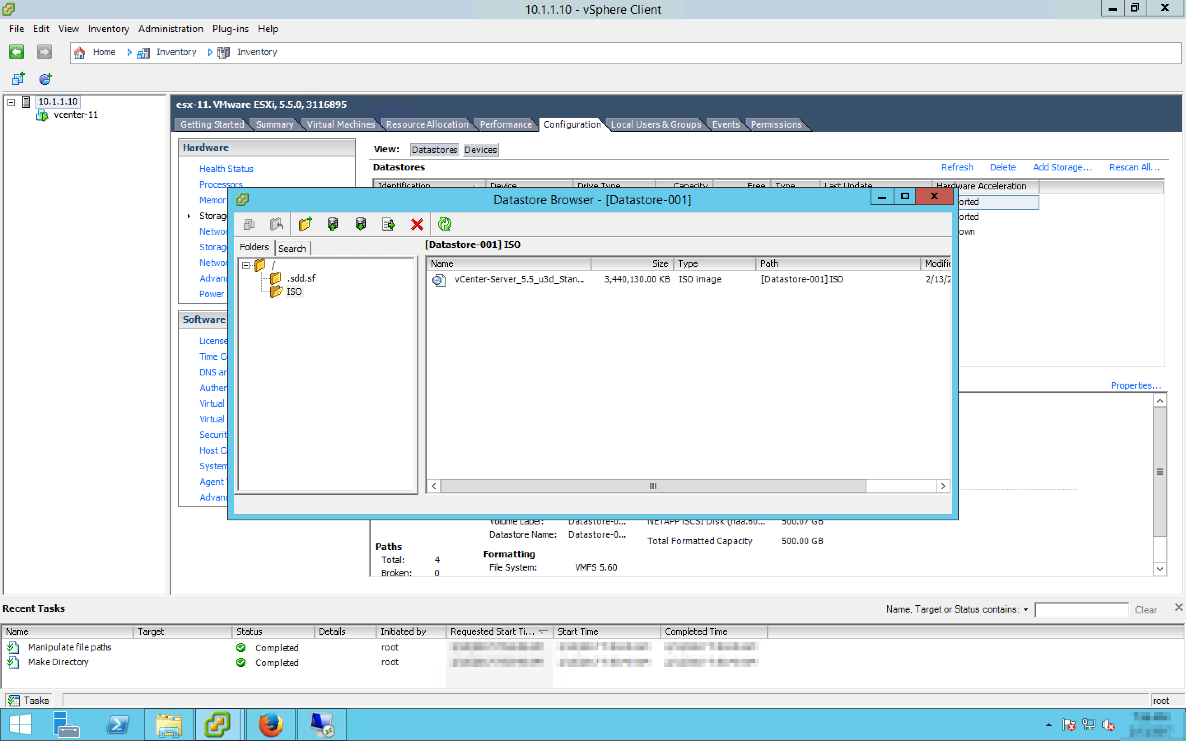The width and height of the screenshot is (1186, 741).
Task: Switch to the Search tab
Action: [292, 249]
